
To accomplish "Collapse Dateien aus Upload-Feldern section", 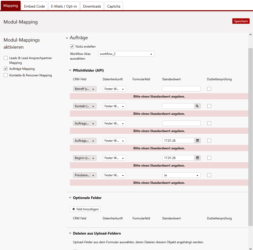I will [x=70, y=233].
